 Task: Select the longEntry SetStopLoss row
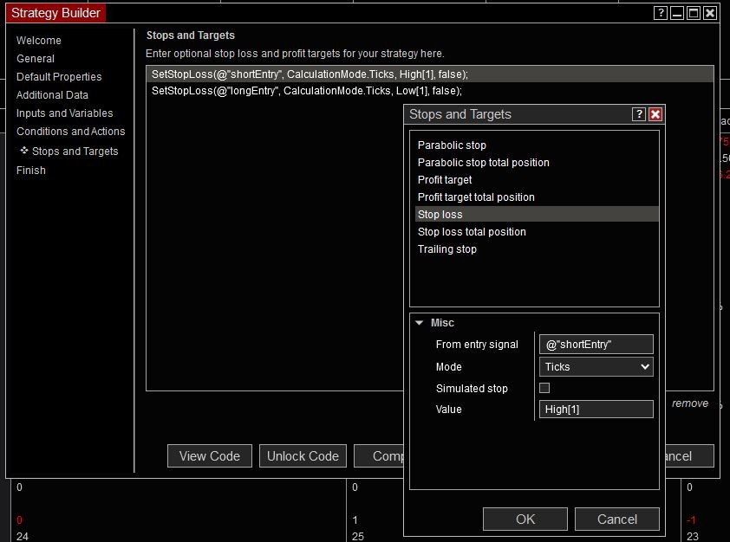point(430,91)
